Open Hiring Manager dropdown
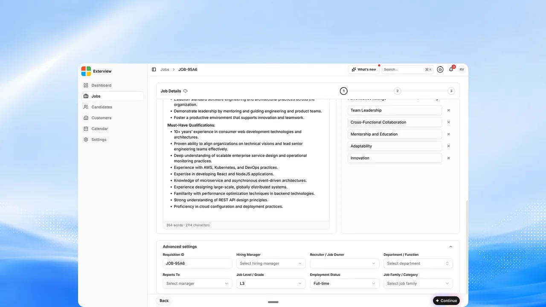546x307 pixels. [x=271, y=264]
